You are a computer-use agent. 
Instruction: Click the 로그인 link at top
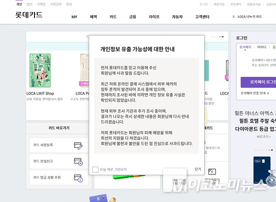(204, 4)
